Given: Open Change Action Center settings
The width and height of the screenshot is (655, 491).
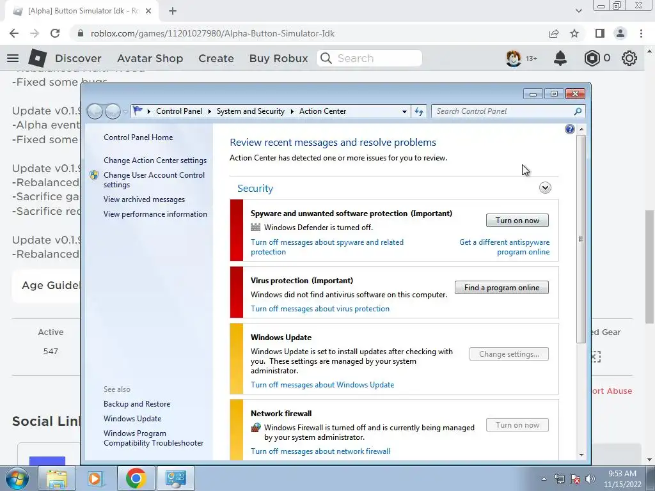Looking at the screenshot, I should [155, 160].
